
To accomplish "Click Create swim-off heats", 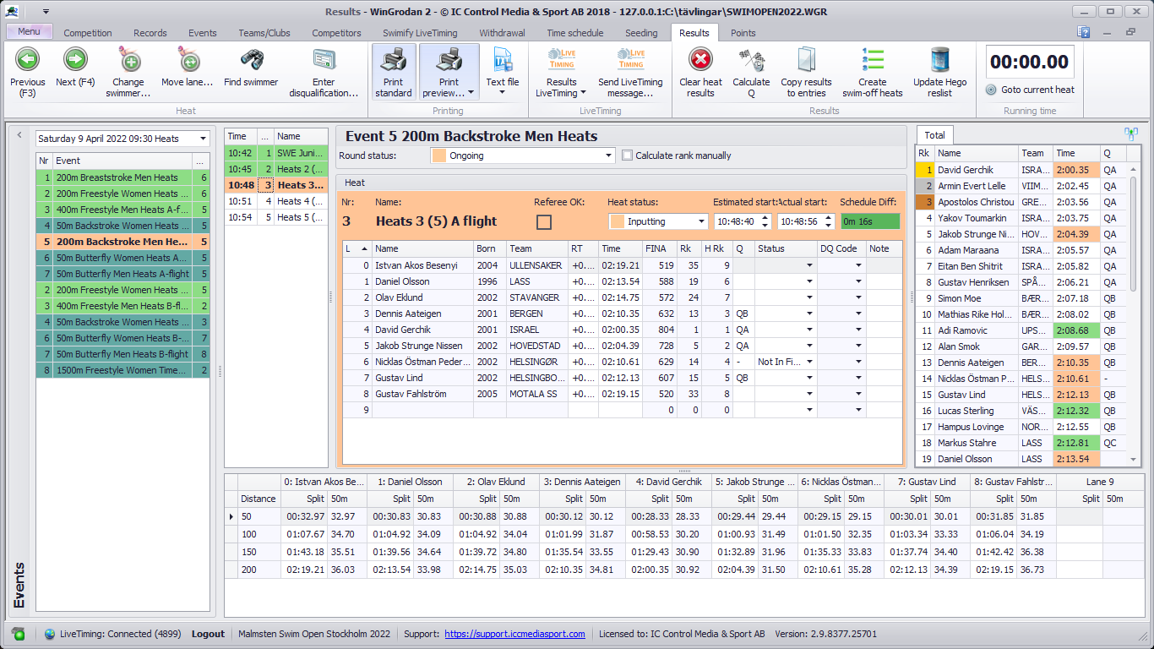I will coord(873,72).
